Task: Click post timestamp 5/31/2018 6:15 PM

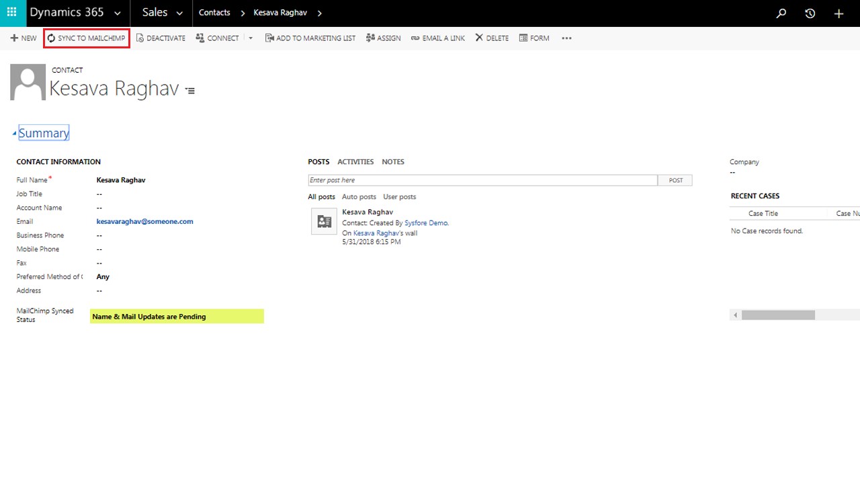Action: click(372, 242)
